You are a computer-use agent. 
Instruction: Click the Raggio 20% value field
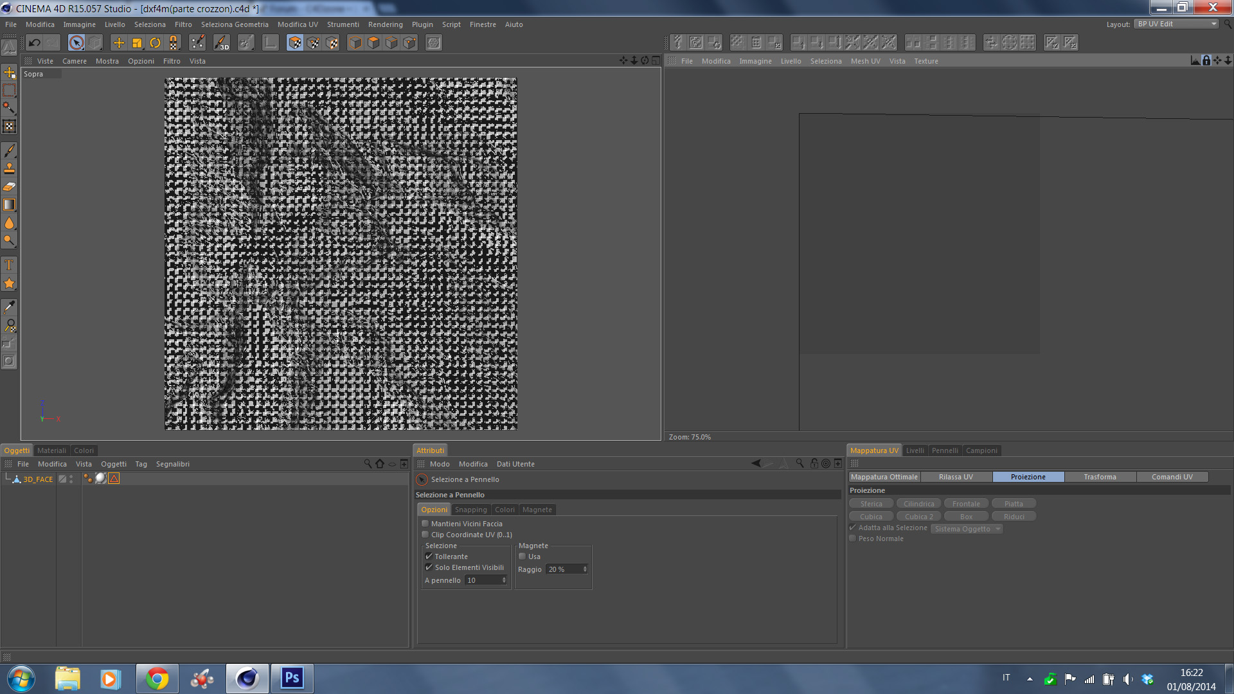coord(563,569)
